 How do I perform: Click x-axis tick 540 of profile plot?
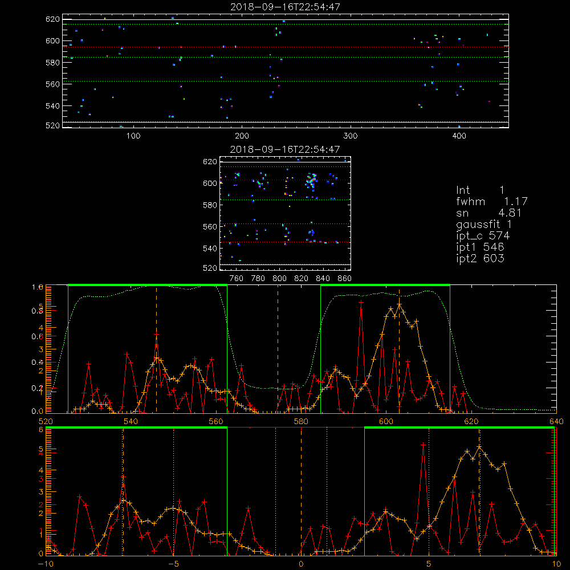click(131, 421)
